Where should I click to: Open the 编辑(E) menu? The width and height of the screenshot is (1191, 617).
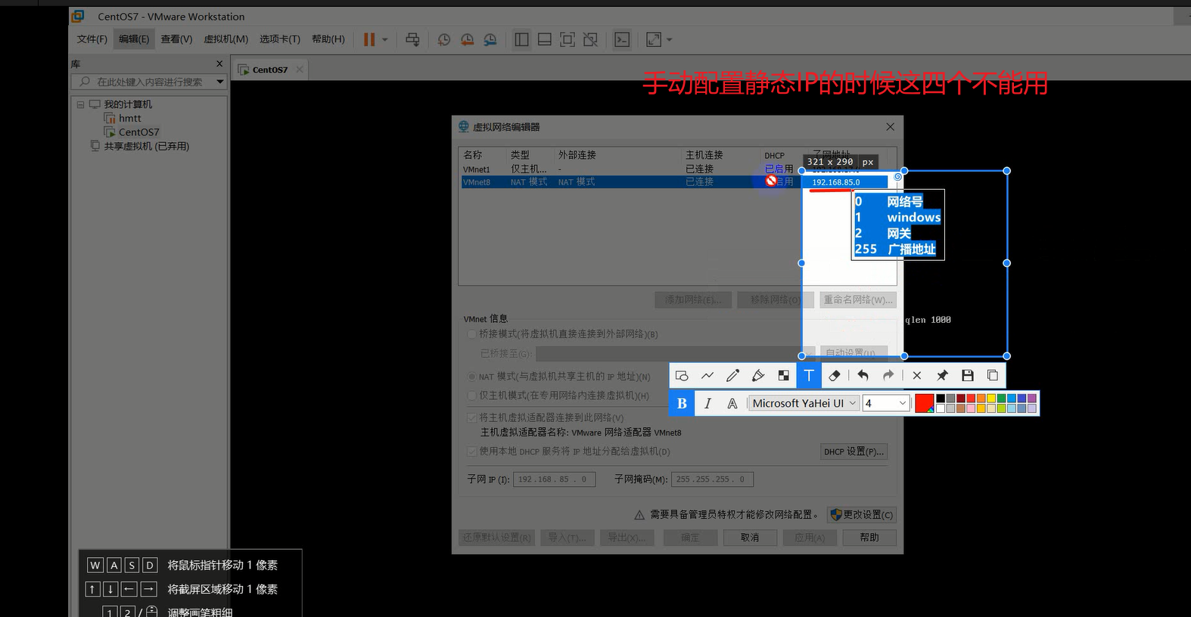[x=134, y=39]
